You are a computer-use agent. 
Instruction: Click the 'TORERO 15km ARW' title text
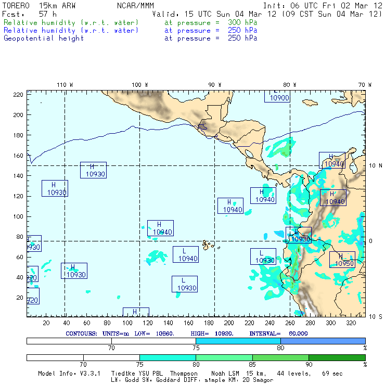click(39, 6)
